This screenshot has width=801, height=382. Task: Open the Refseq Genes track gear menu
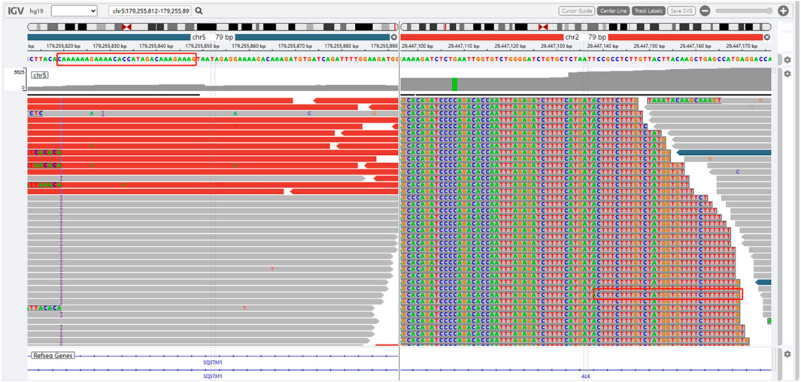pos(787,354)
